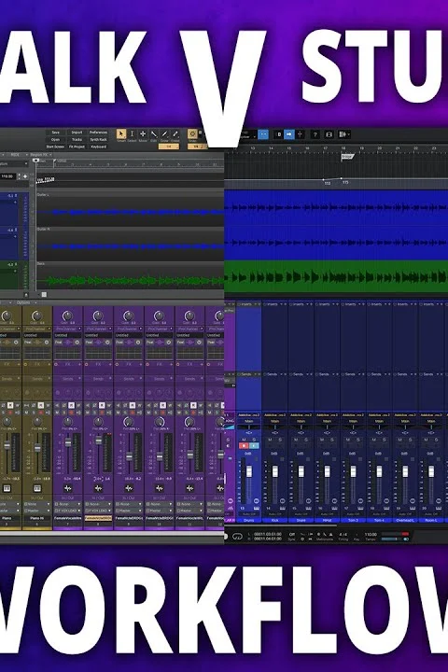448x672 pixels.
Task: Toggle red record arm on Drums channel
Action: (243, 446)
